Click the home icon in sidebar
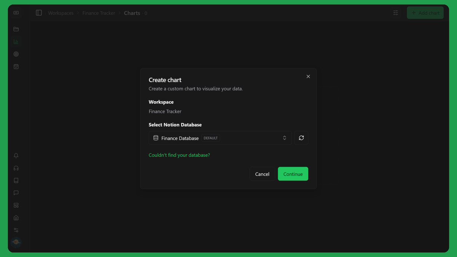This screenshot has height=257, width=457. point(16,218)
